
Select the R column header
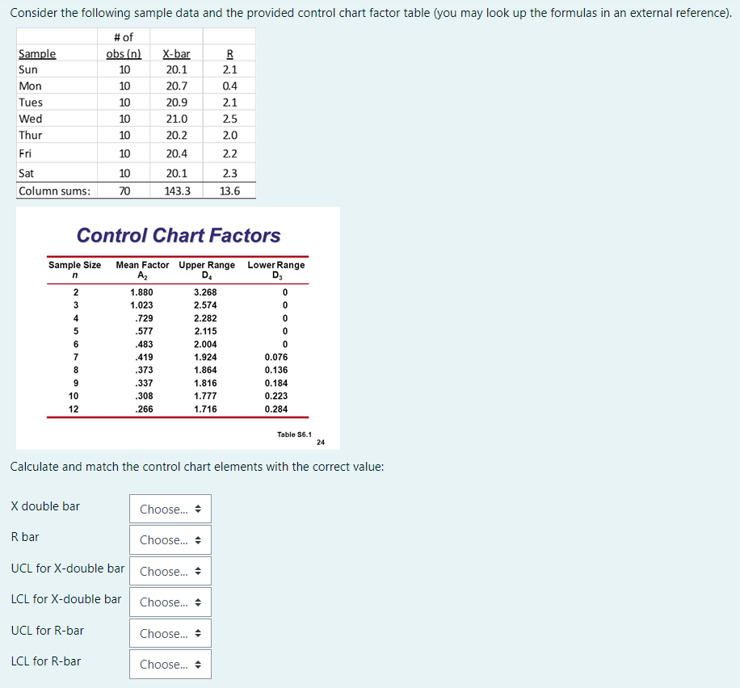tap(229, 53)
